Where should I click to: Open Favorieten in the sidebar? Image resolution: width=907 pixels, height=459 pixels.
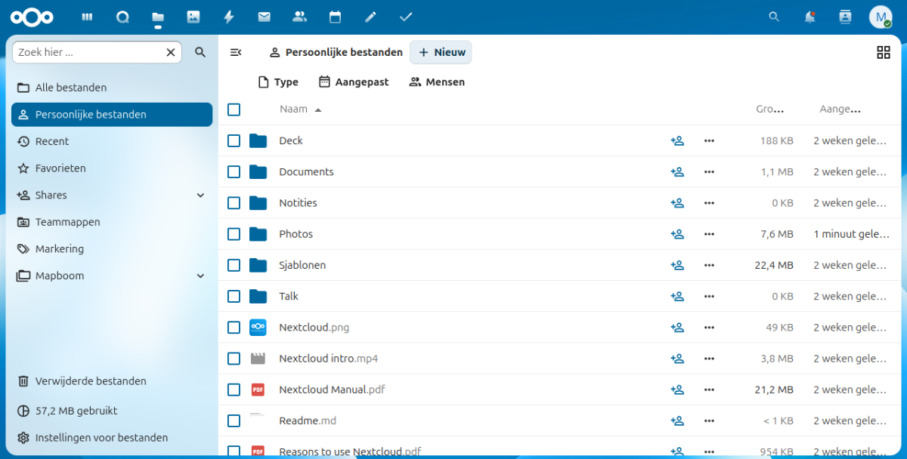60,168
